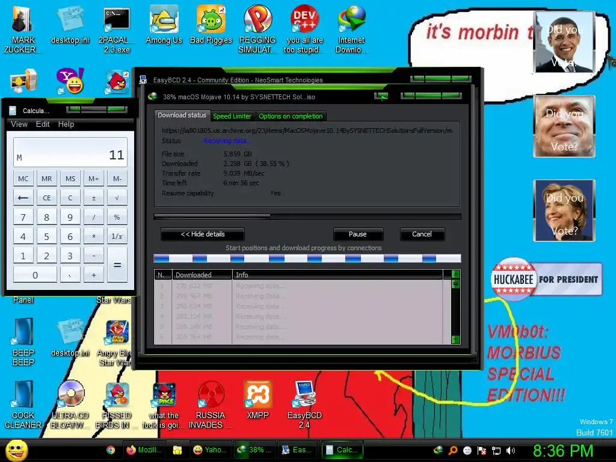The height and width of the screenshot is (462, 616).
Task: Click the Calculator CE button
Action: (47, 197)
